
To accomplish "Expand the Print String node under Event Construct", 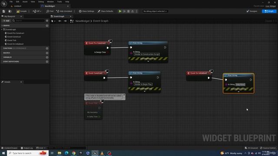I will coord(145,91).
